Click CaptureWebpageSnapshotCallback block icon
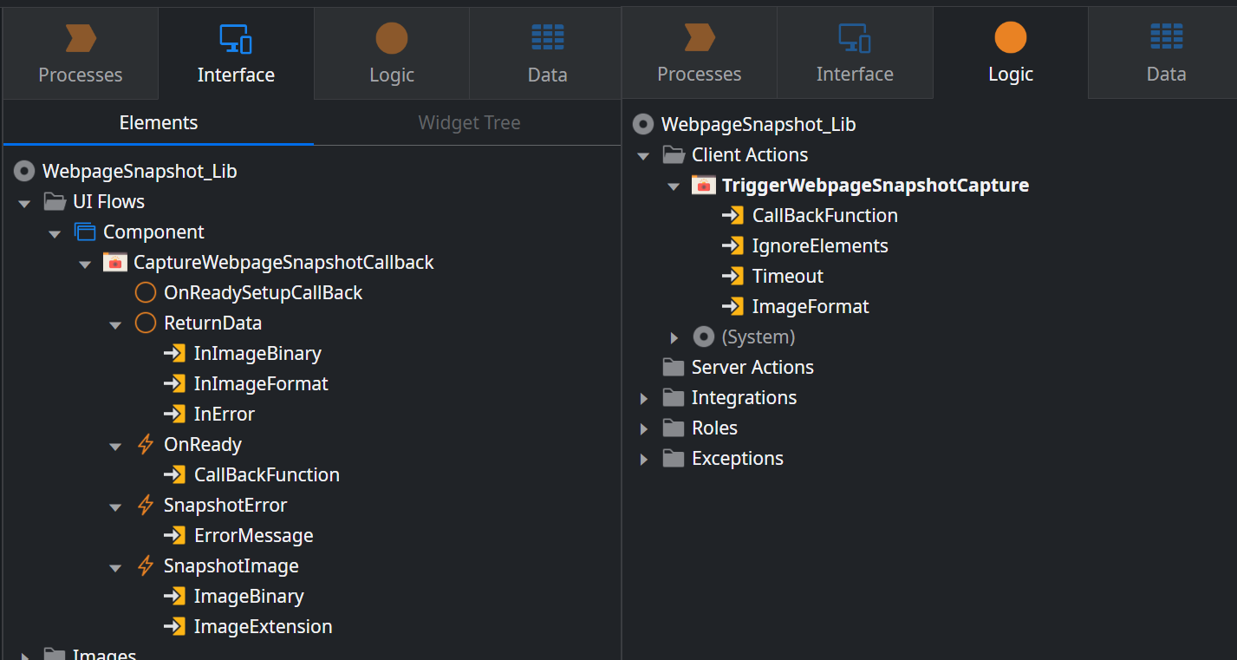This screenshot has height=660, width=1237. (x=114, y=262)
